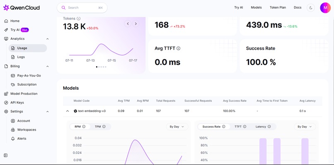Click the 439.0 ms latency value

[264, 25]
